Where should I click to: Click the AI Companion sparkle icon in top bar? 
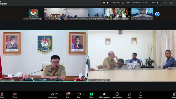click(x=108, y=3)
